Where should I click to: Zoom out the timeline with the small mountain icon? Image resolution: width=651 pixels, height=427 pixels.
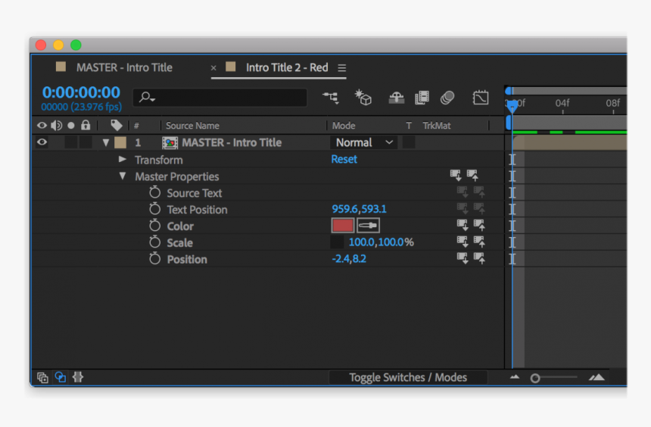(x=515, y=377)
